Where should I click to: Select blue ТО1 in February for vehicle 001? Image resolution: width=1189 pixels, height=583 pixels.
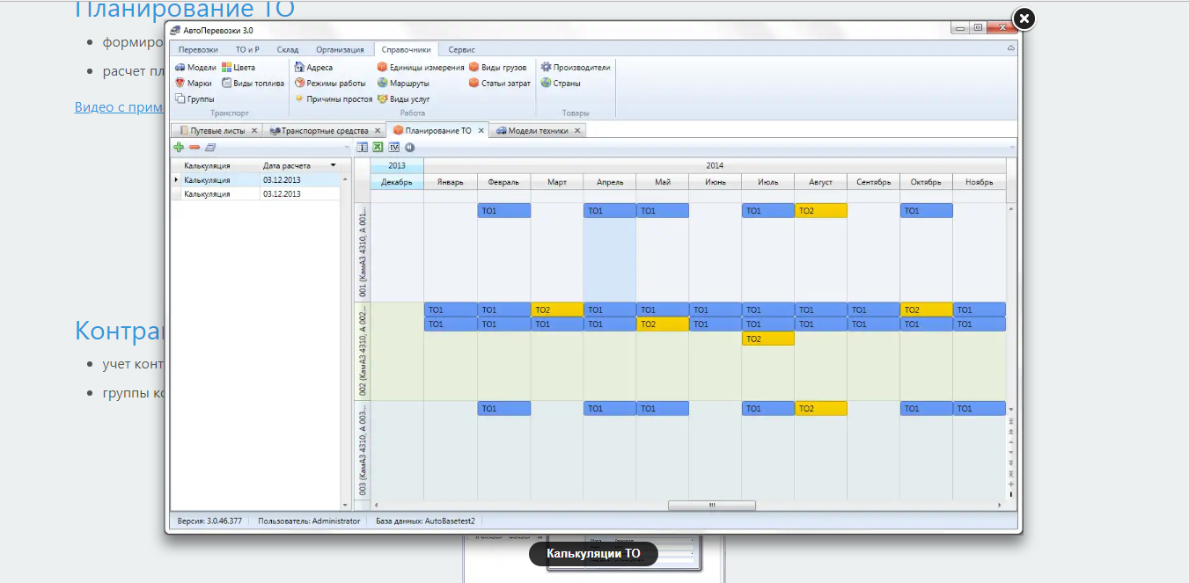click(503, 211)
